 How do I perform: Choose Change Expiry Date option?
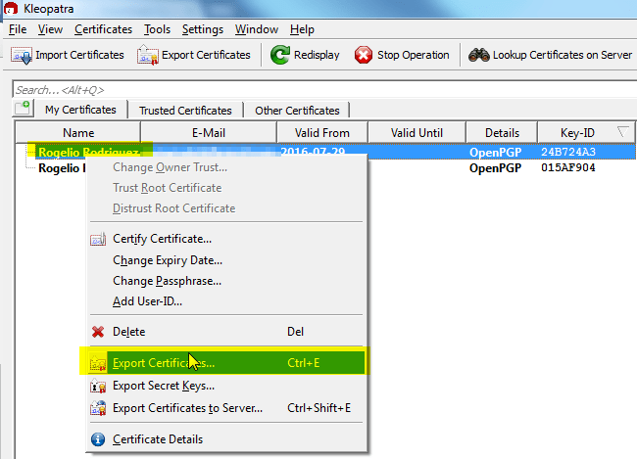pos(167,260)
